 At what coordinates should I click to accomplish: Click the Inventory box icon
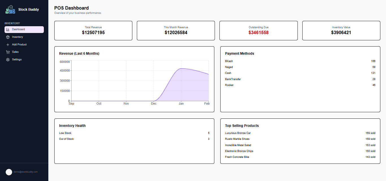pyautogui.click(x=8, y=37)
